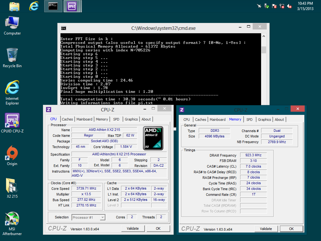Switch to the Caches tab in left CPU-Z

pos(67,119)
